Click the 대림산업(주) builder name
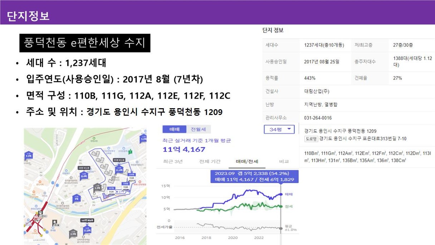Image resolution: width=435 pixels, height=245 pixels. 317,91
